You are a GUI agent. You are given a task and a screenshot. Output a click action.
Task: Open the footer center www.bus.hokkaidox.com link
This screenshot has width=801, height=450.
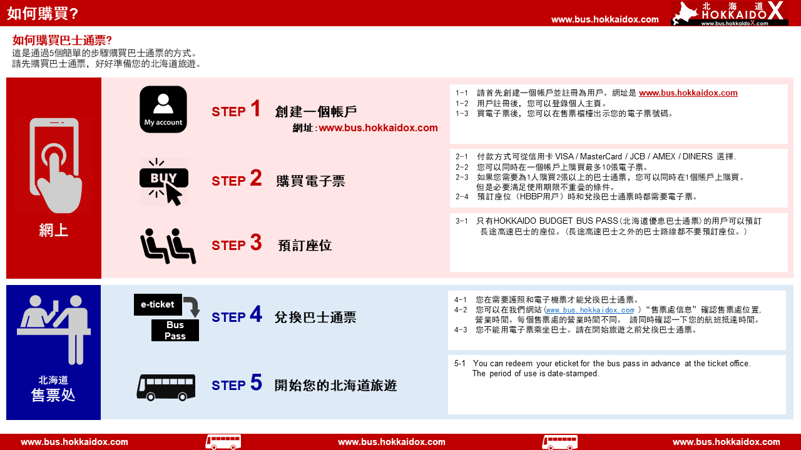click(x=392, y=442)
